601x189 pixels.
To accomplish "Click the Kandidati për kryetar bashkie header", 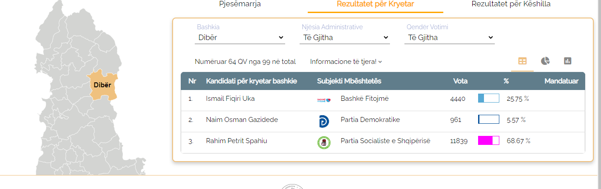I will pos(251,81).
